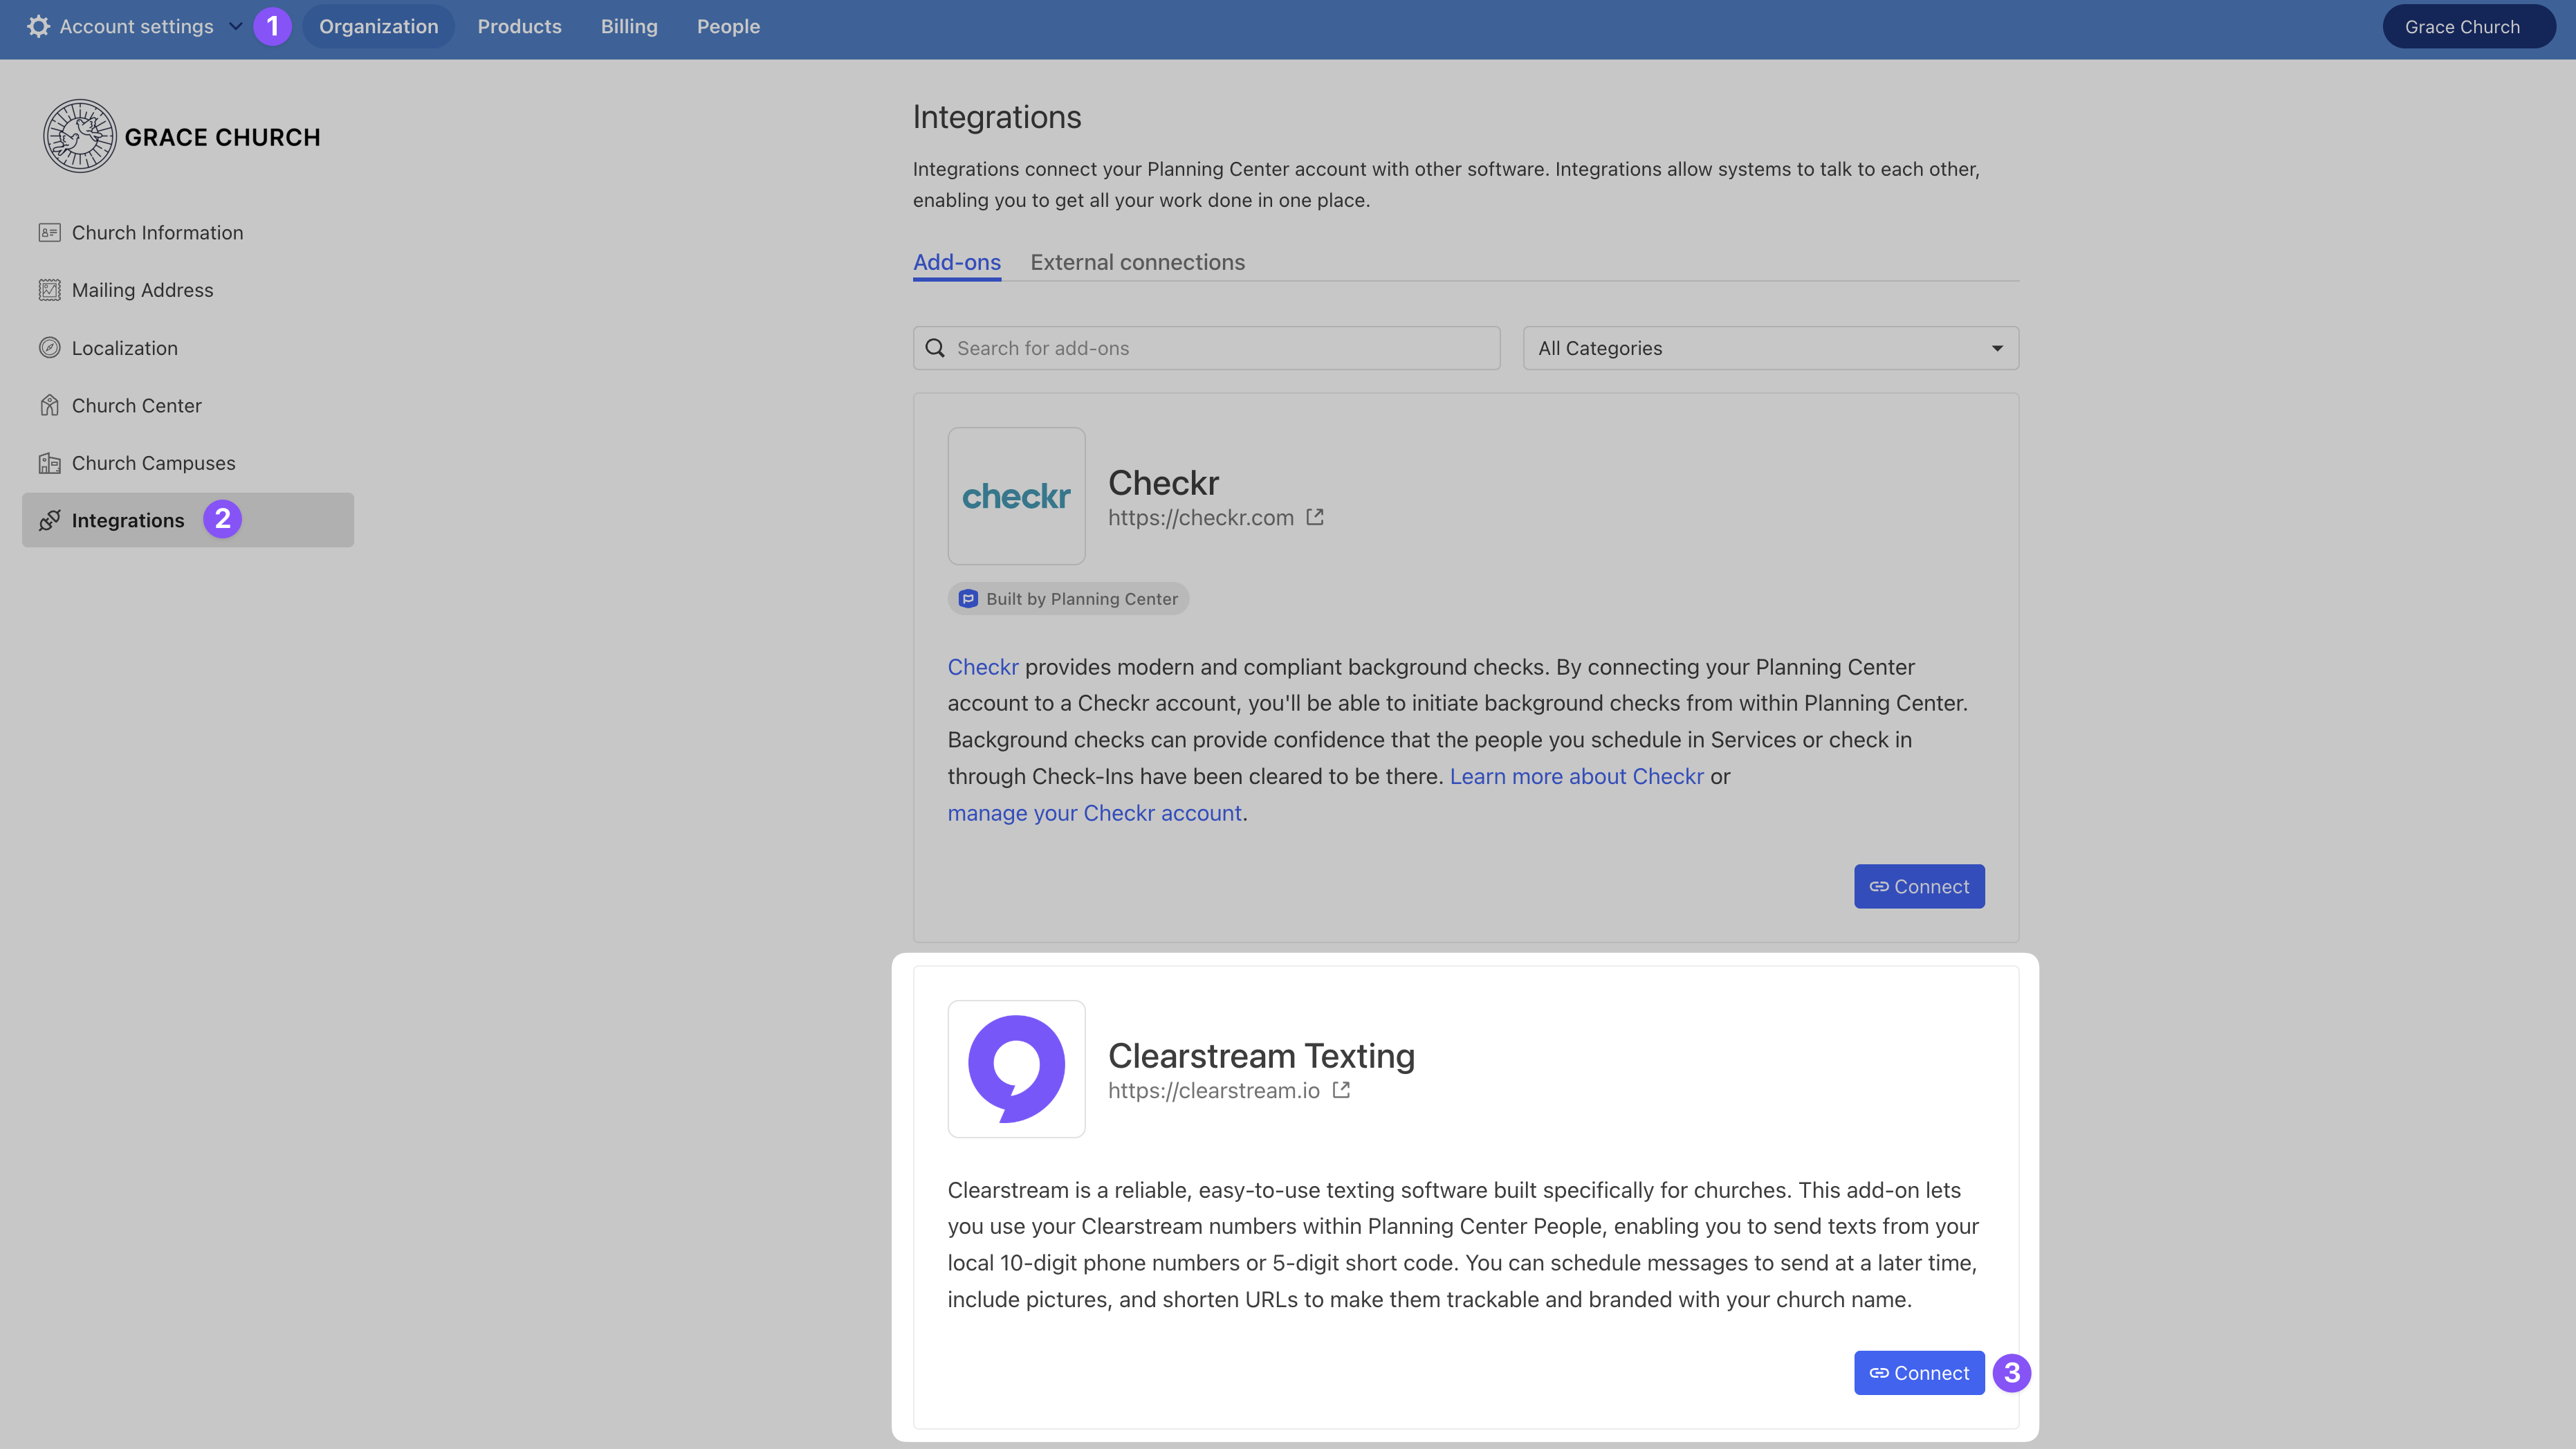Image resolution: width=2576 pixels, height=1449 pixels.
Task: Go to the Products section
Action: point(519,27)
